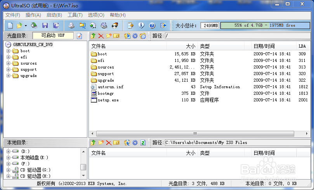This screenshot has height=190, width=314.
Task: Click the Burn CD/DVD image flame icon
Action: [115, 26]
